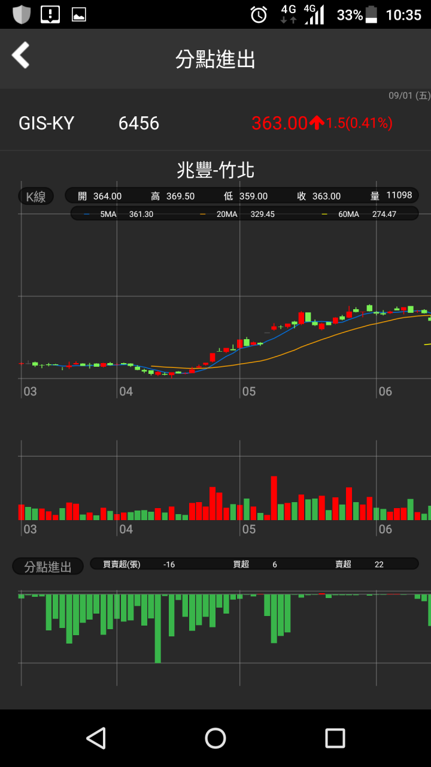
Task: Tap Android recent apps square button
Action: (335, 738)
